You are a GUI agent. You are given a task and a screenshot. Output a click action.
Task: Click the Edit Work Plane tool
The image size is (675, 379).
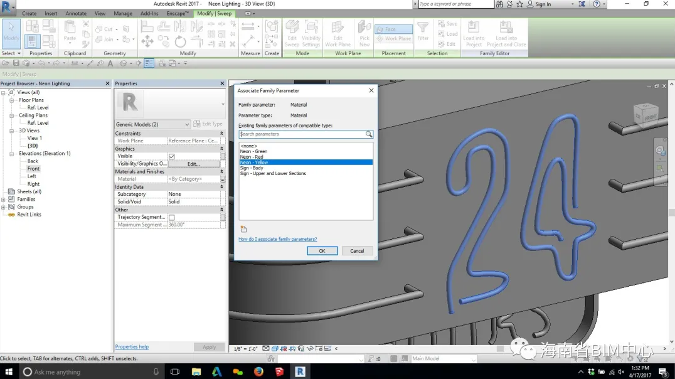(x=337, y=33)
